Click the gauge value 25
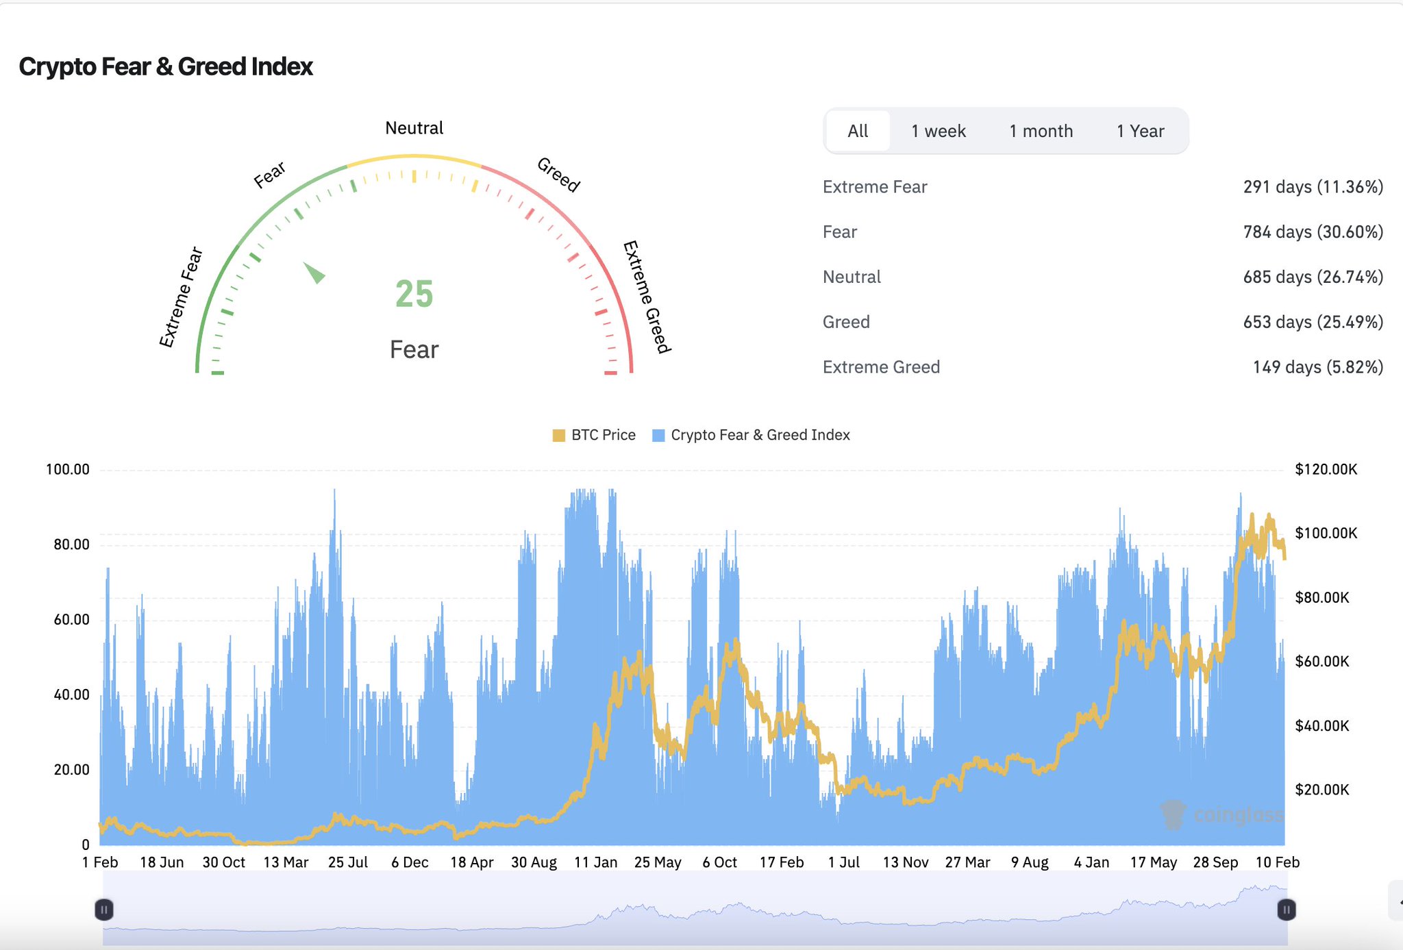The height and width of the screenshot is (950, 1403). (x=414, y=294)
